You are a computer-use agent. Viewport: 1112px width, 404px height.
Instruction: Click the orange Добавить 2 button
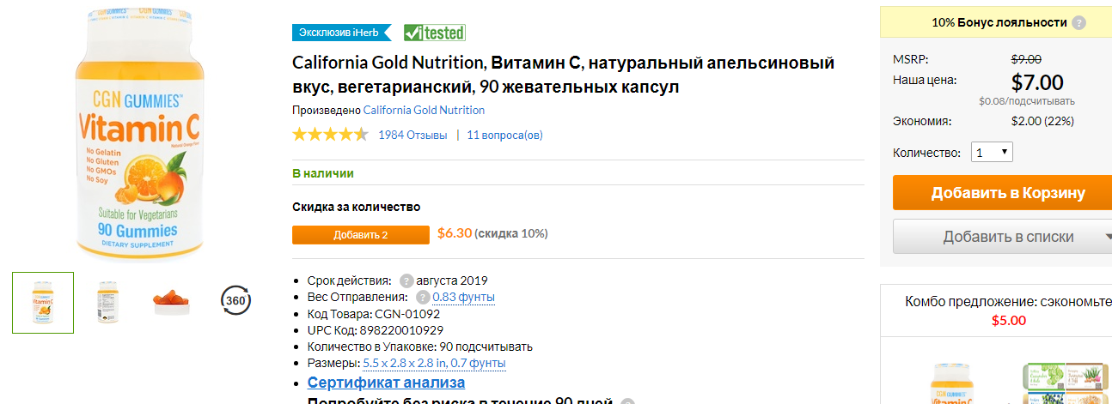pyautogui.click(x=361, y=235)
